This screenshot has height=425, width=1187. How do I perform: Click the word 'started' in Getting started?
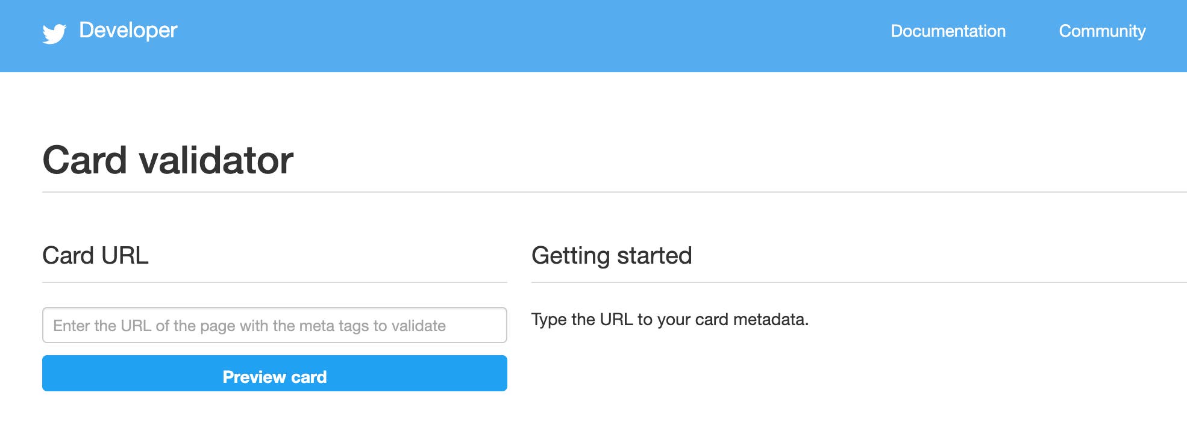pyautogui.click(x=654, y=255)
